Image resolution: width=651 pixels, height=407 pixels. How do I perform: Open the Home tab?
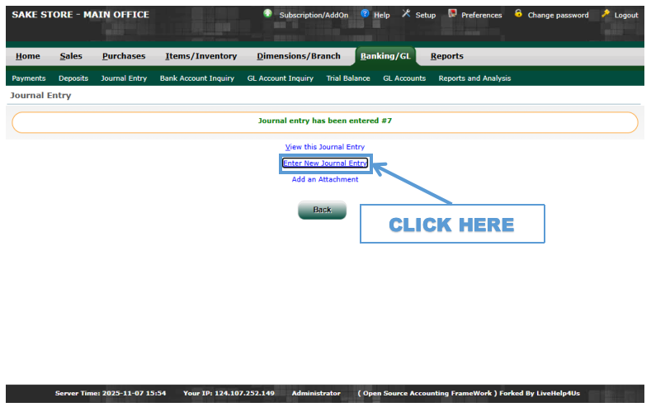coord(27,56)
